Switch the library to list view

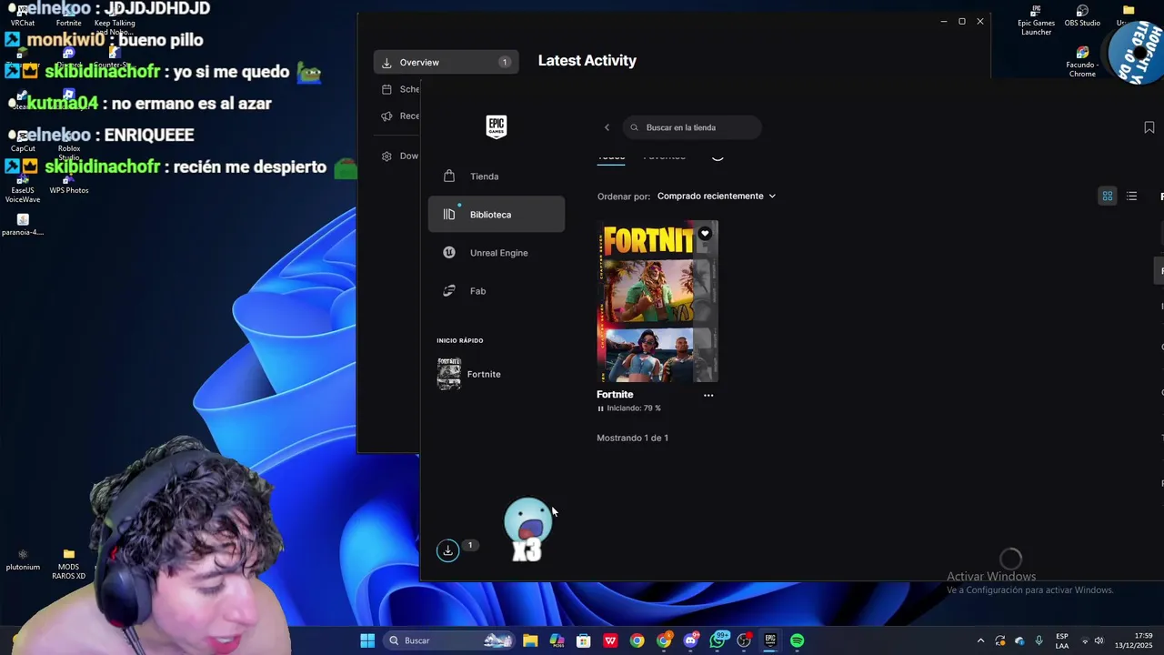click(x=1131, y=196)
